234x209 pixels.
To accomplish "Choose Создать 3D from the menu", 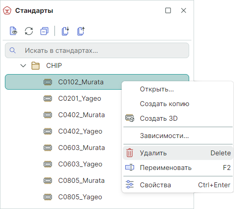I will [178, 118].
